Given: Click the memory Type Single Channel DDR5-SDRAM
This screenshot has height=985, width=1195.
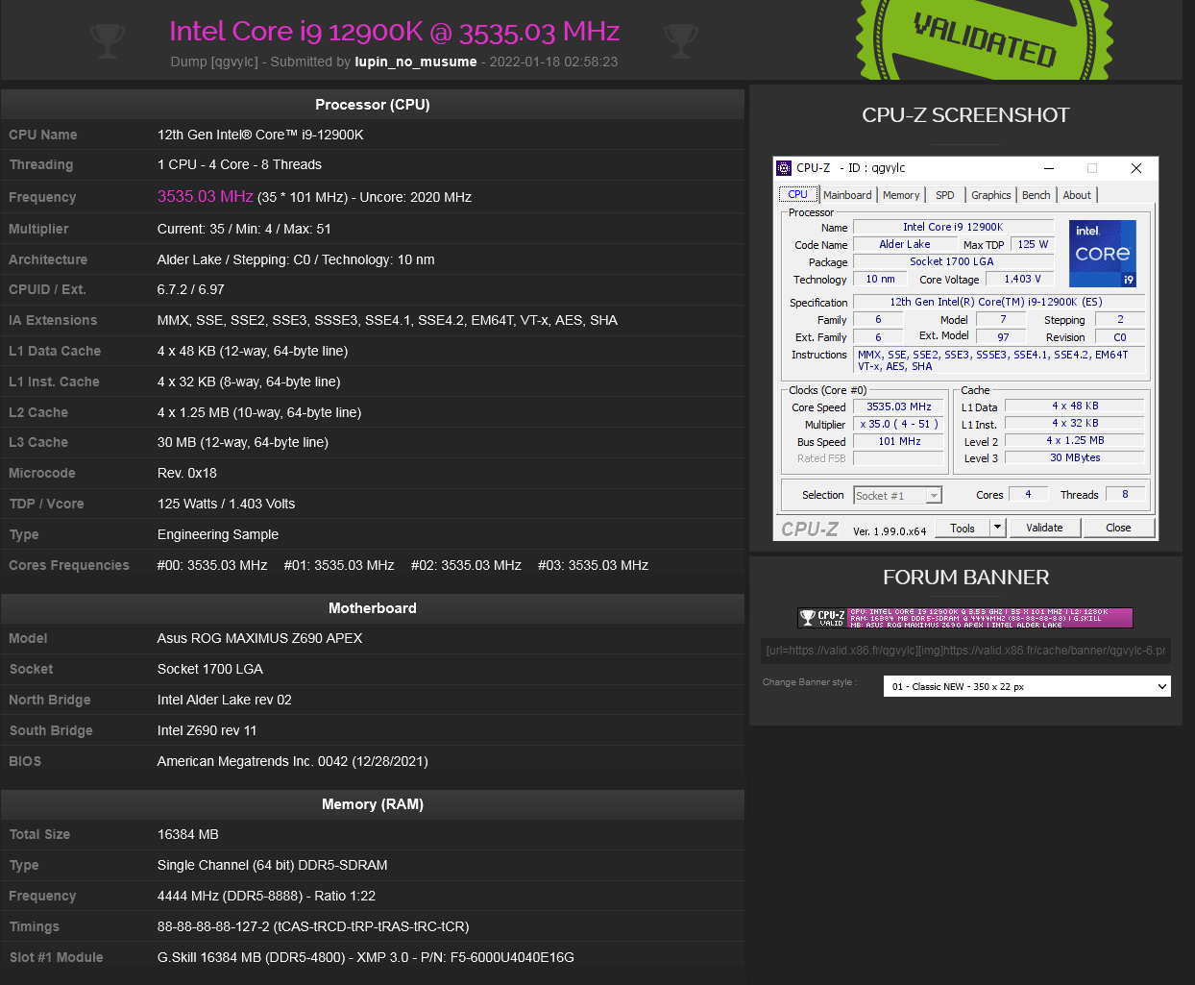Looking at the screenshot, I should (x=273, y=865).
